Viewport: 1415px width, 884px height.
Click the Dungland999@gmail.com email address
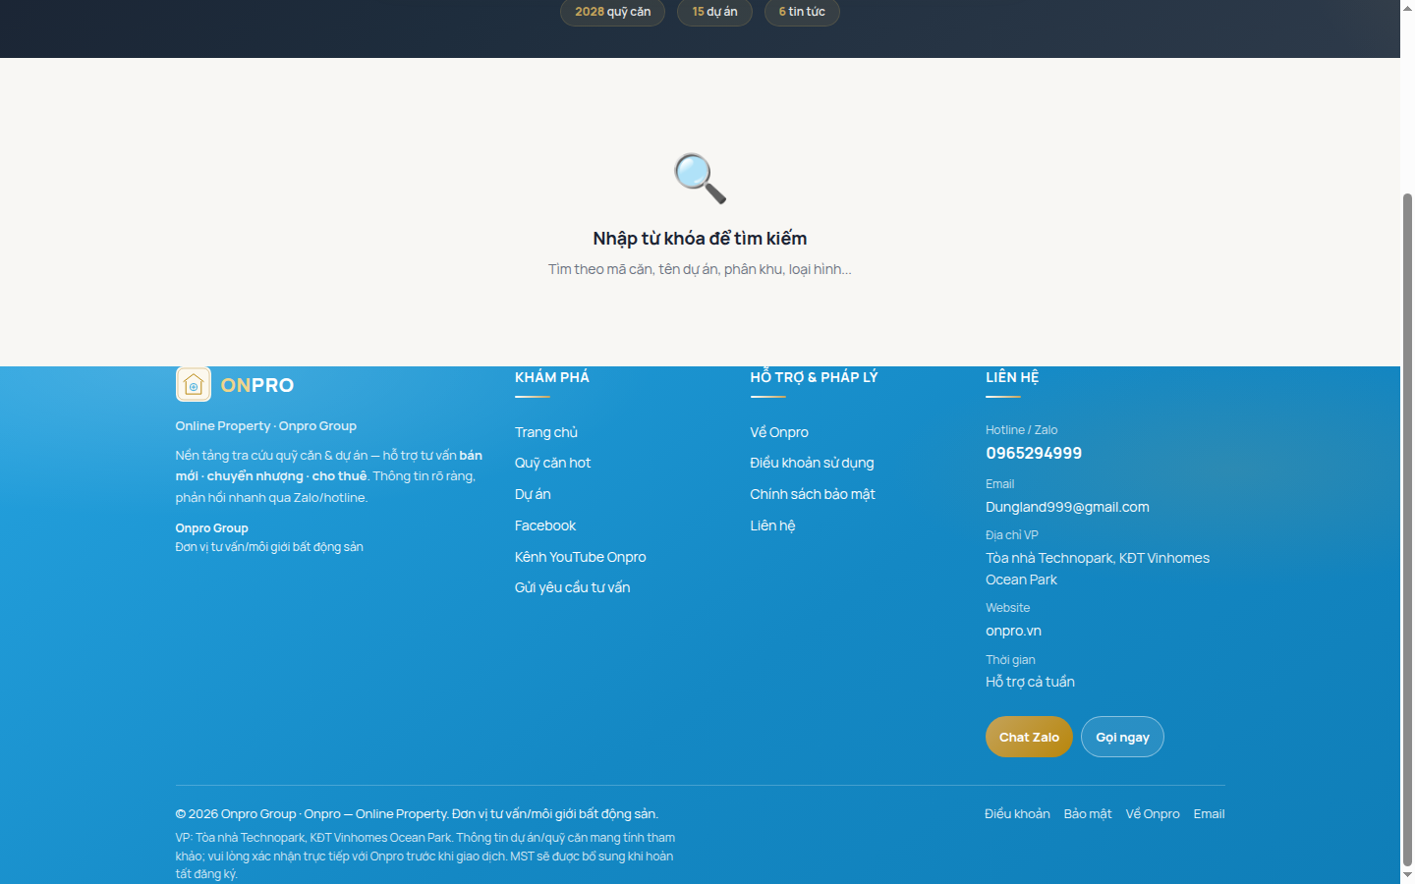click(1067, 507)
